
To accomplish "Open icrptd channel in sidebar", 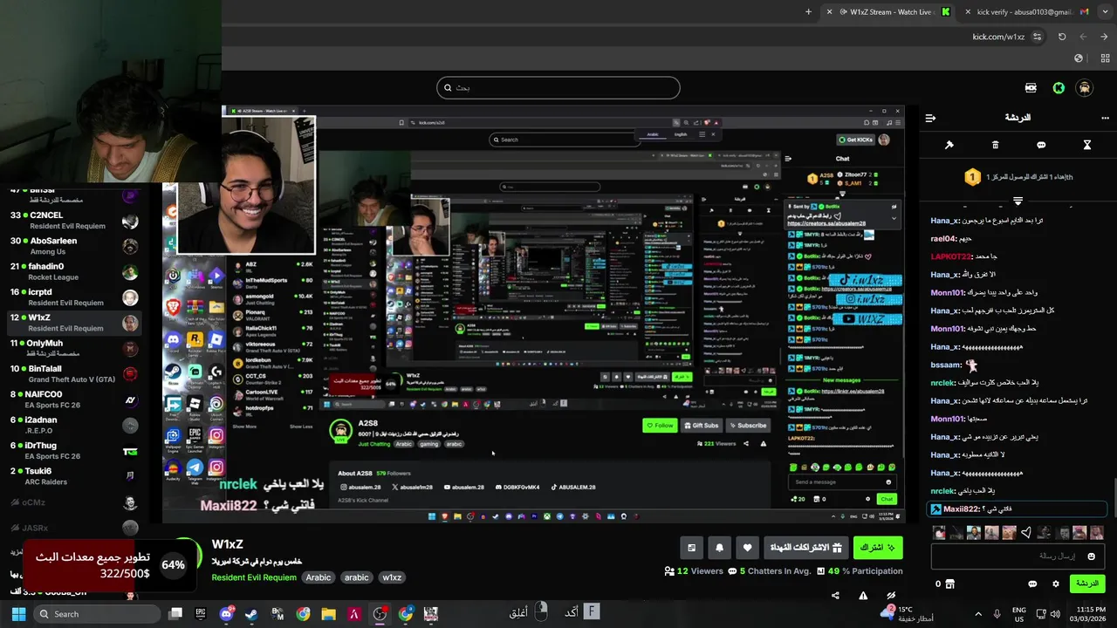I will [x=70, y=297].
